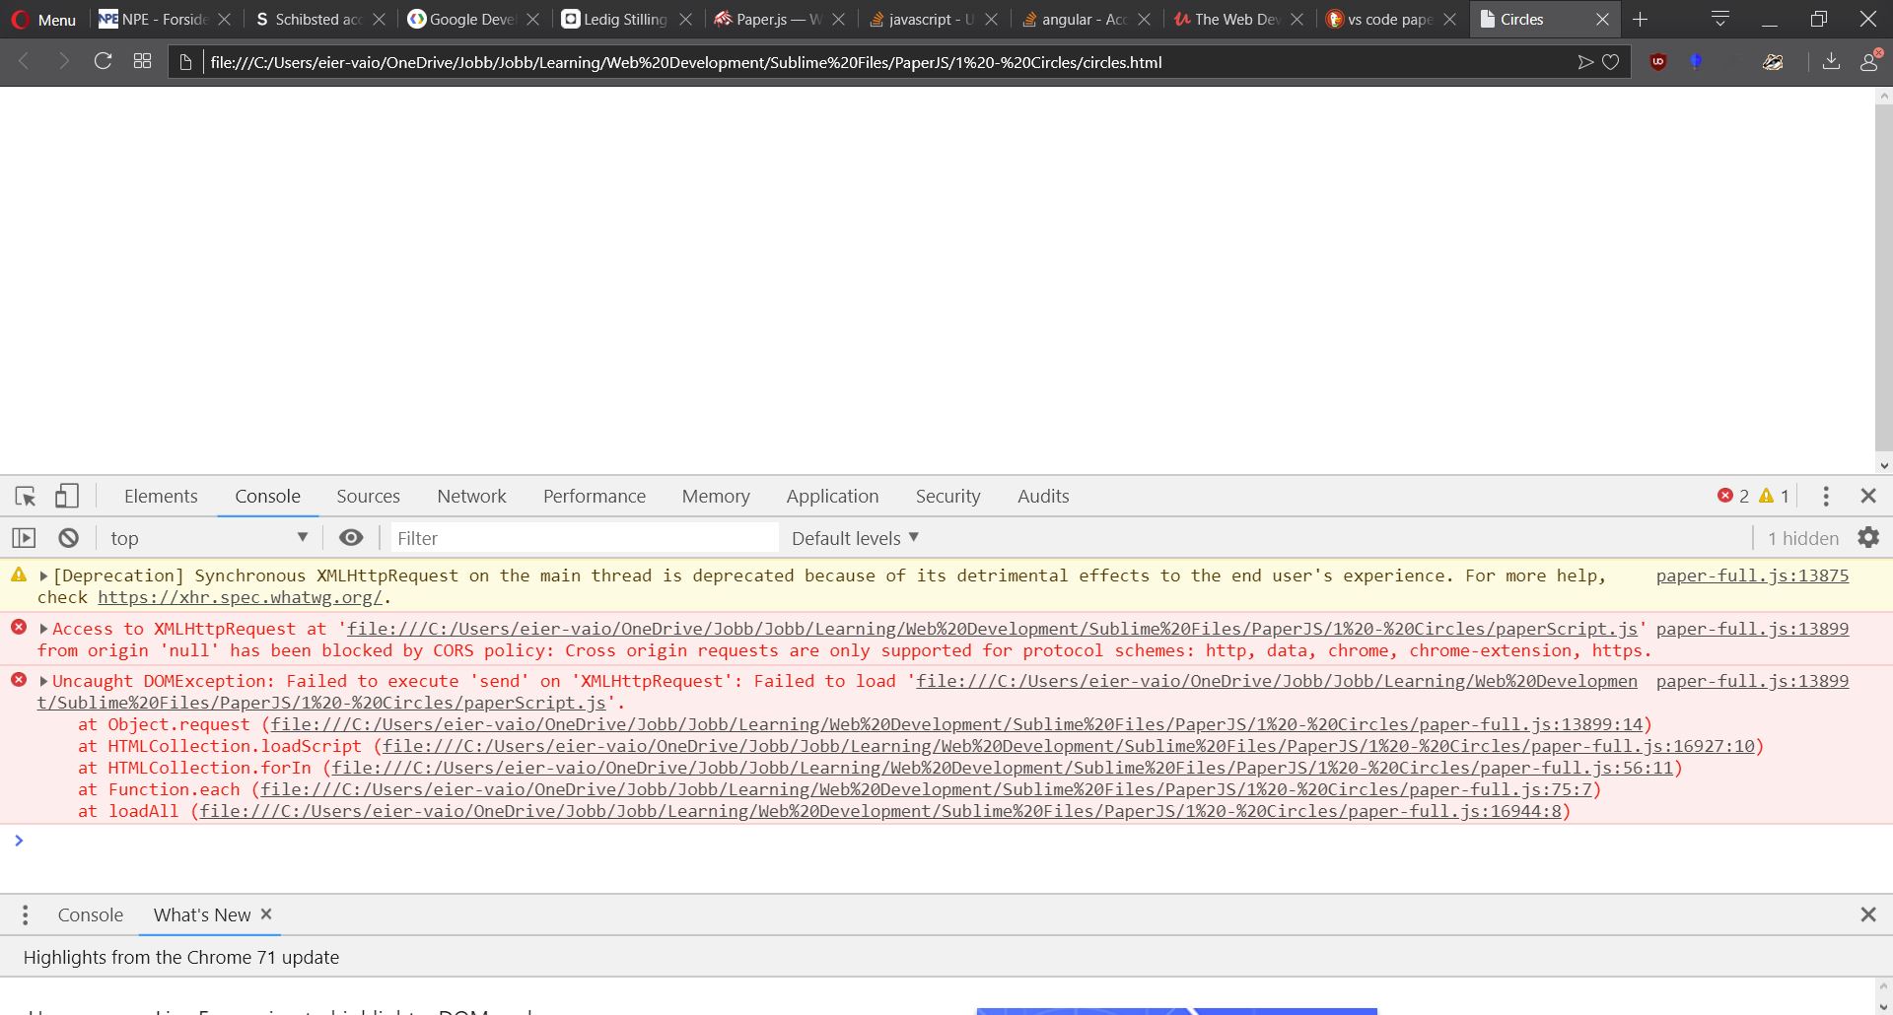Close the What's New drawer tab
Screen dimensions: 1893x1015
click(x=266, y=914)
